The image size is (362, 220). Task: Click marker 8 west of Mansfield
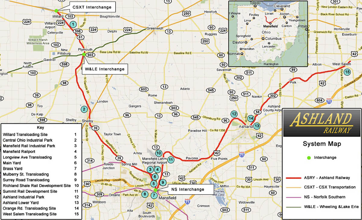pyautogui.click(x=145, y=194)
